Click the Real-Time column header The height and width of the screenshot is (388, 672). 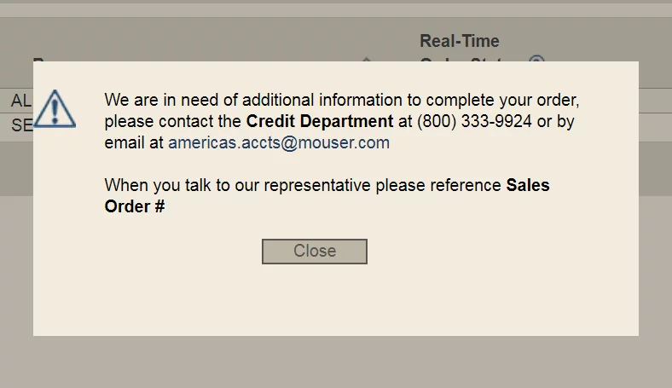click(x=459, y=41)
